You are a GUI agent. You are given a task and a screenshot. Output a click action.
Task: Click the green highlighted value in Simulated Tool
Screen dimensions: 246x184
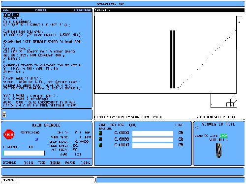pyautogui.click(x=223, y=136)
